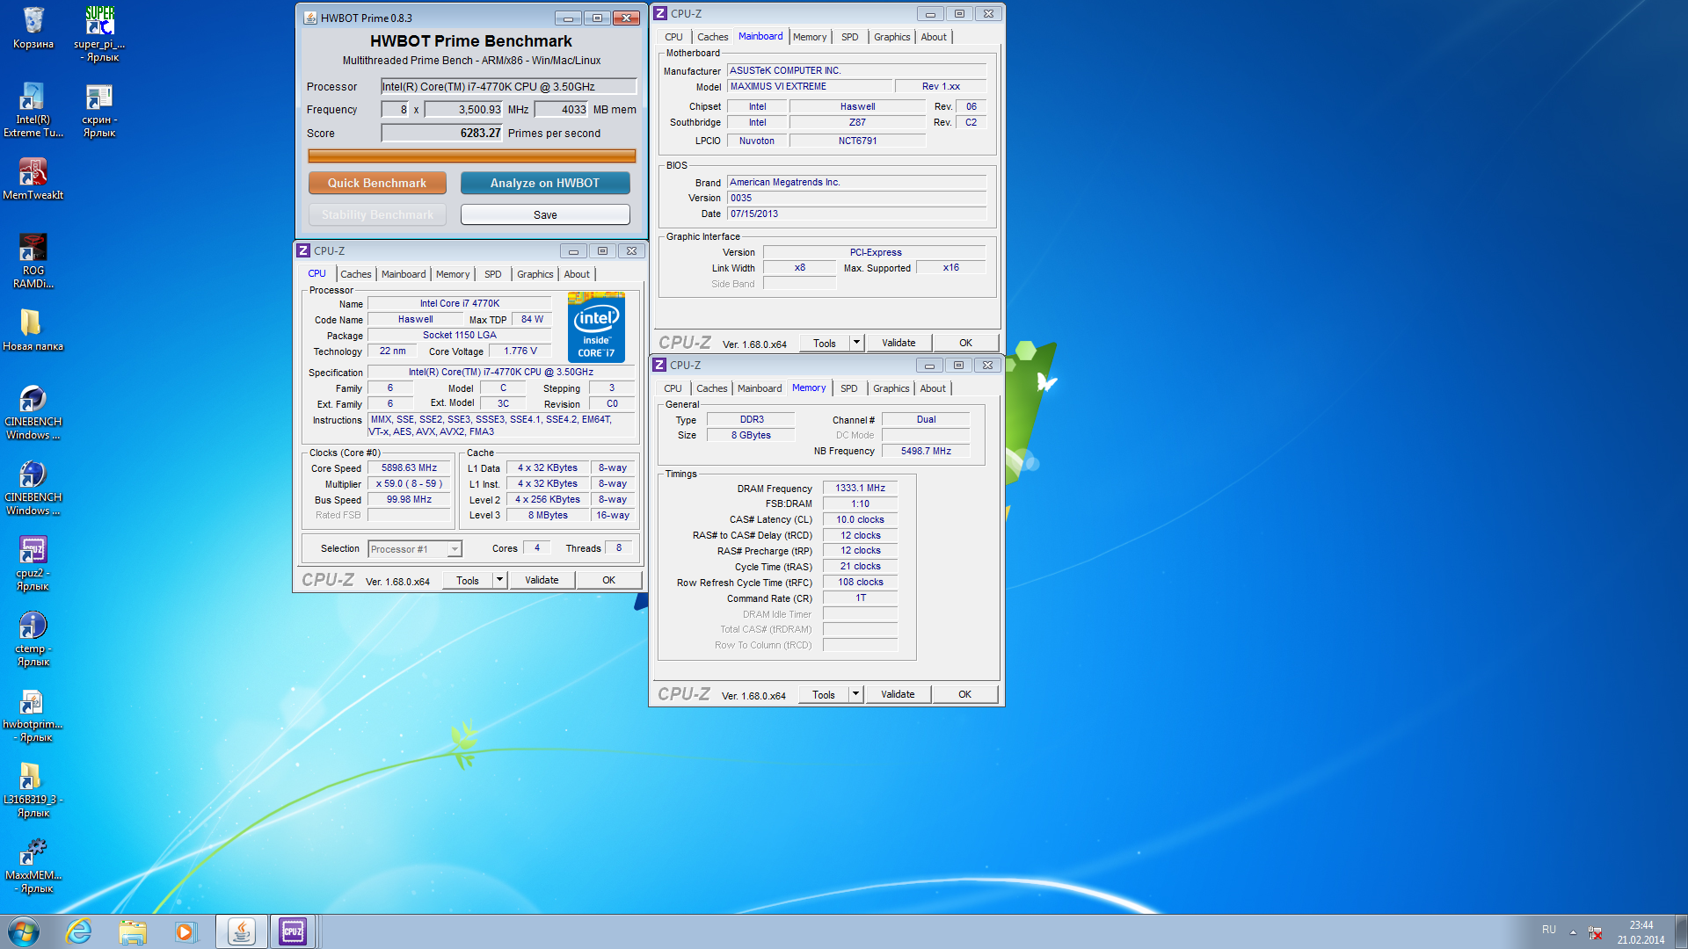Click Validate in CPU-Z CPU window
Viewport: 1688px width, 949px height.
pyautogui.click(x=542, y=580)
